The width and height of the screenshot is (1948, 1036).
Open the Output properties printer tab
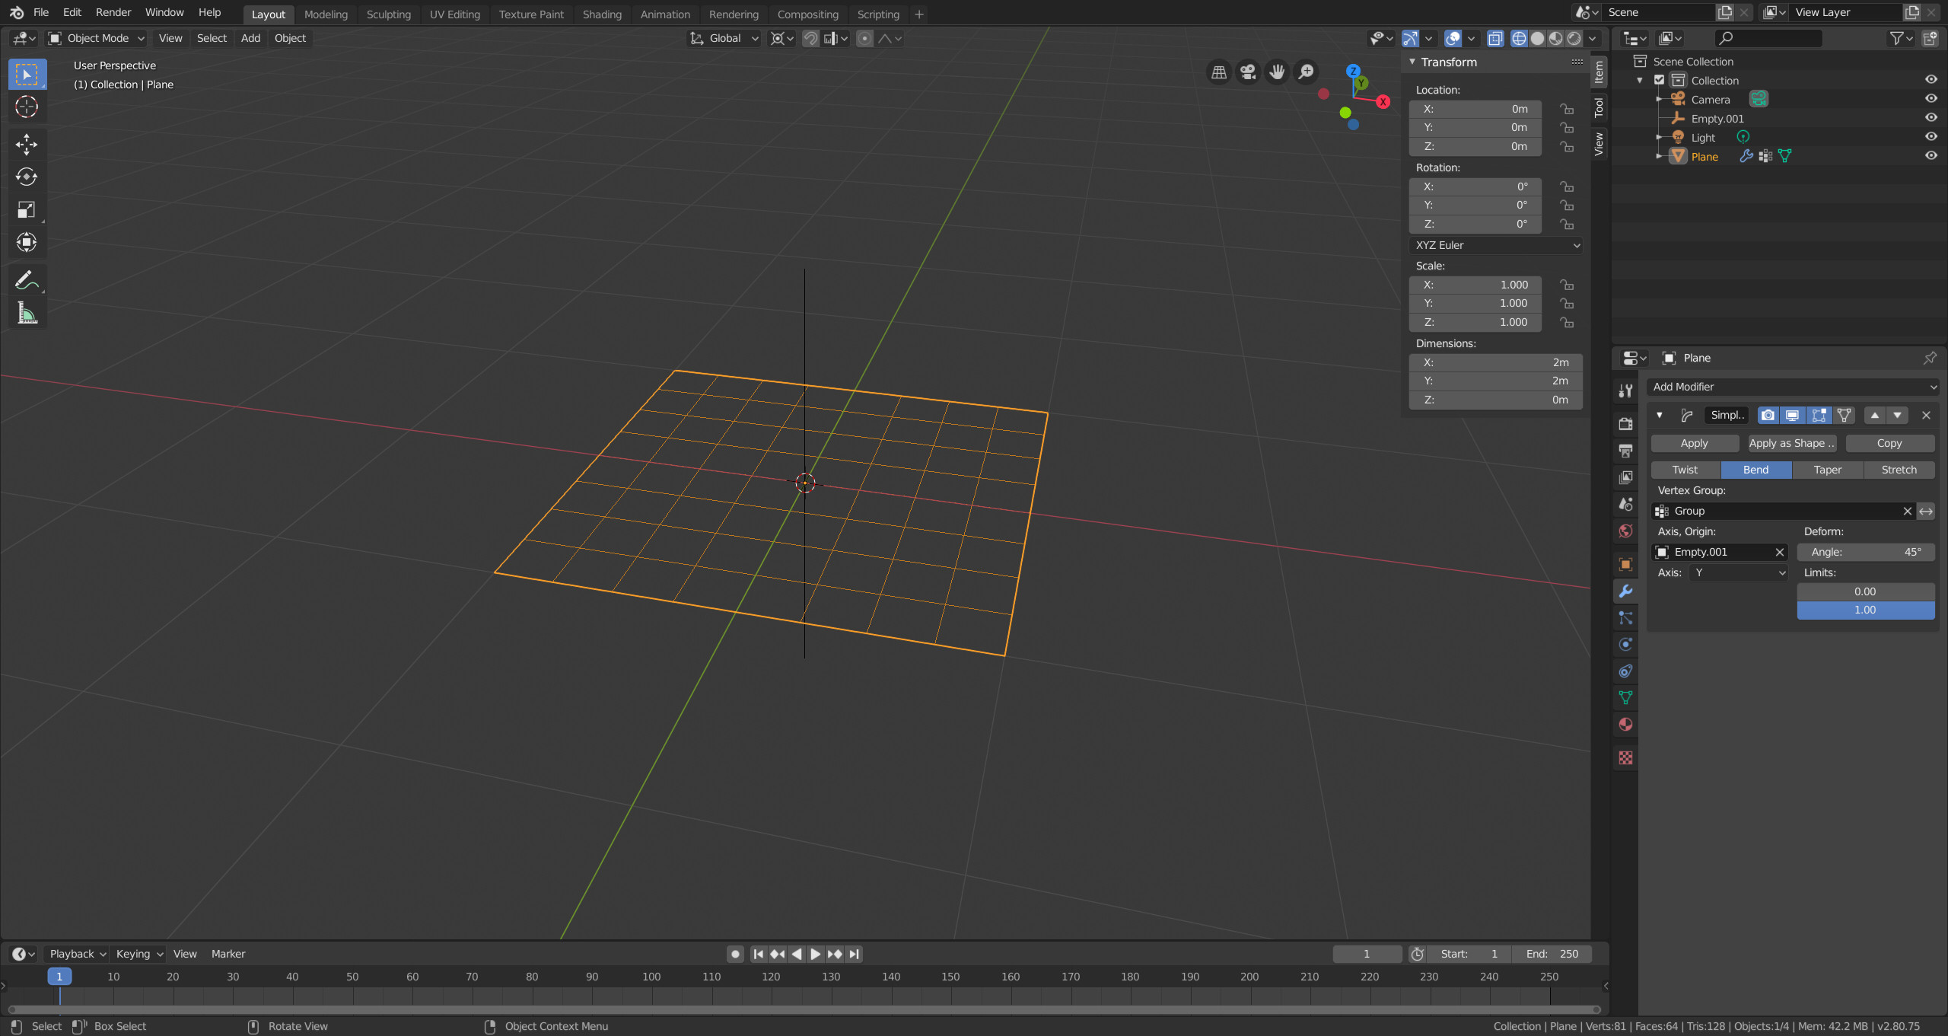click(x=1626, y=451)
